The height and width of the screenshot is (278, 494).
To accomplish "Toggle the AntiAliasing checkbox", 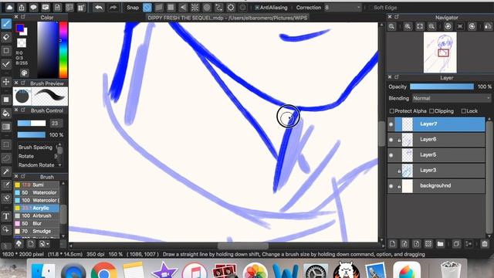I will coord(257,8).
